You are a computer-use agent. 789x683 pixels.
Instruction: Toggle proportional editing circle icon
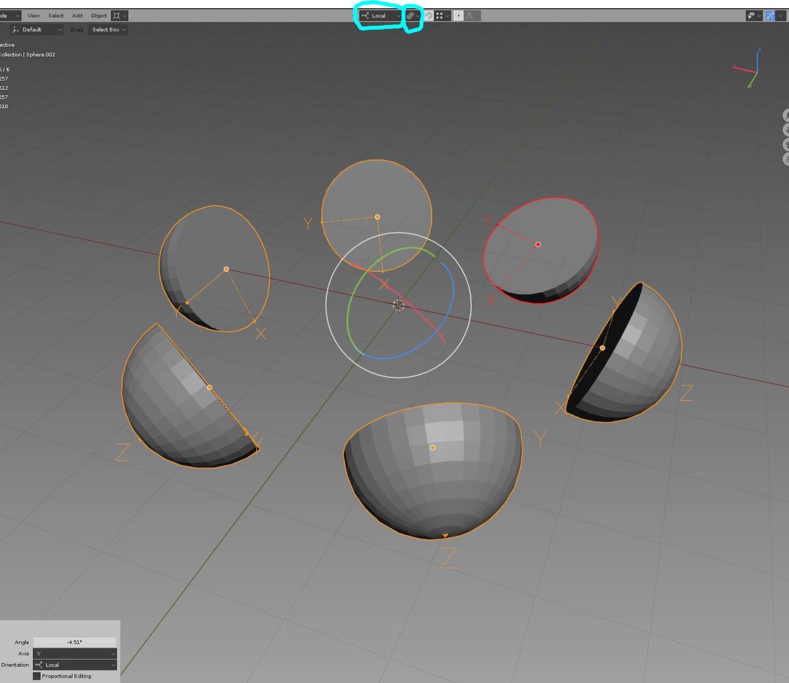pyautogui.click(x=458, y=16)
